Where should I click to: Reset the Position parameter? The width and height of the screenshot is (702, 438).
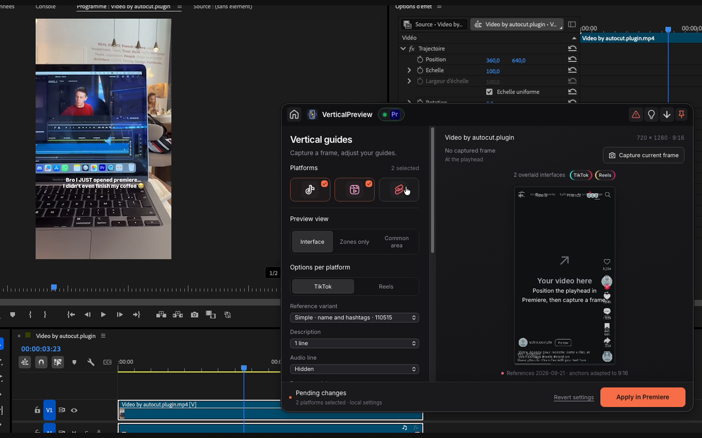[572, 60]
